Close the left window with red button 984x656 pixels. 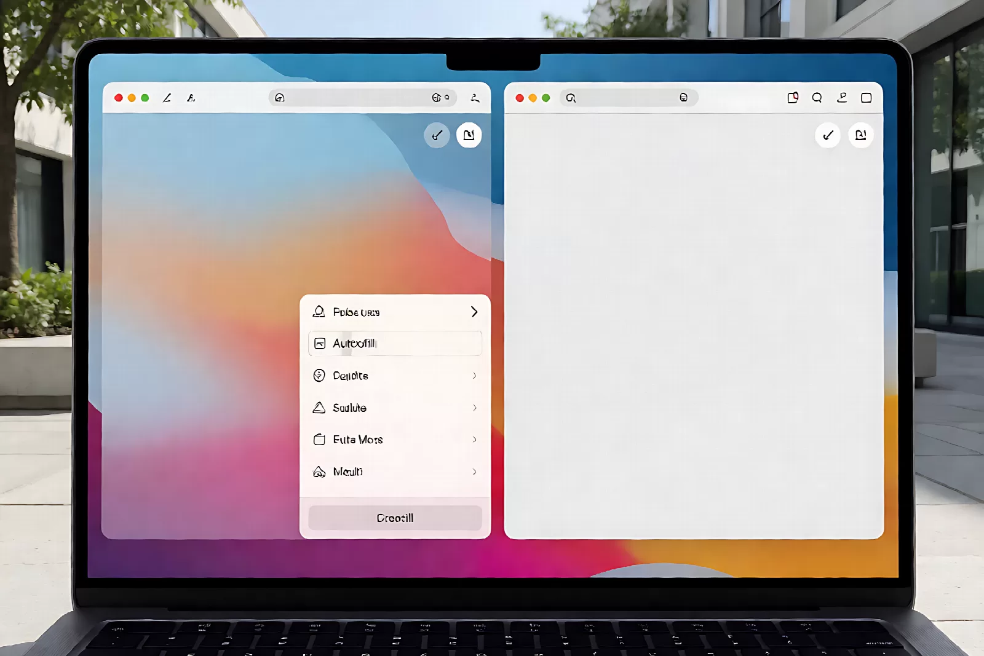[x=119, y=98]
